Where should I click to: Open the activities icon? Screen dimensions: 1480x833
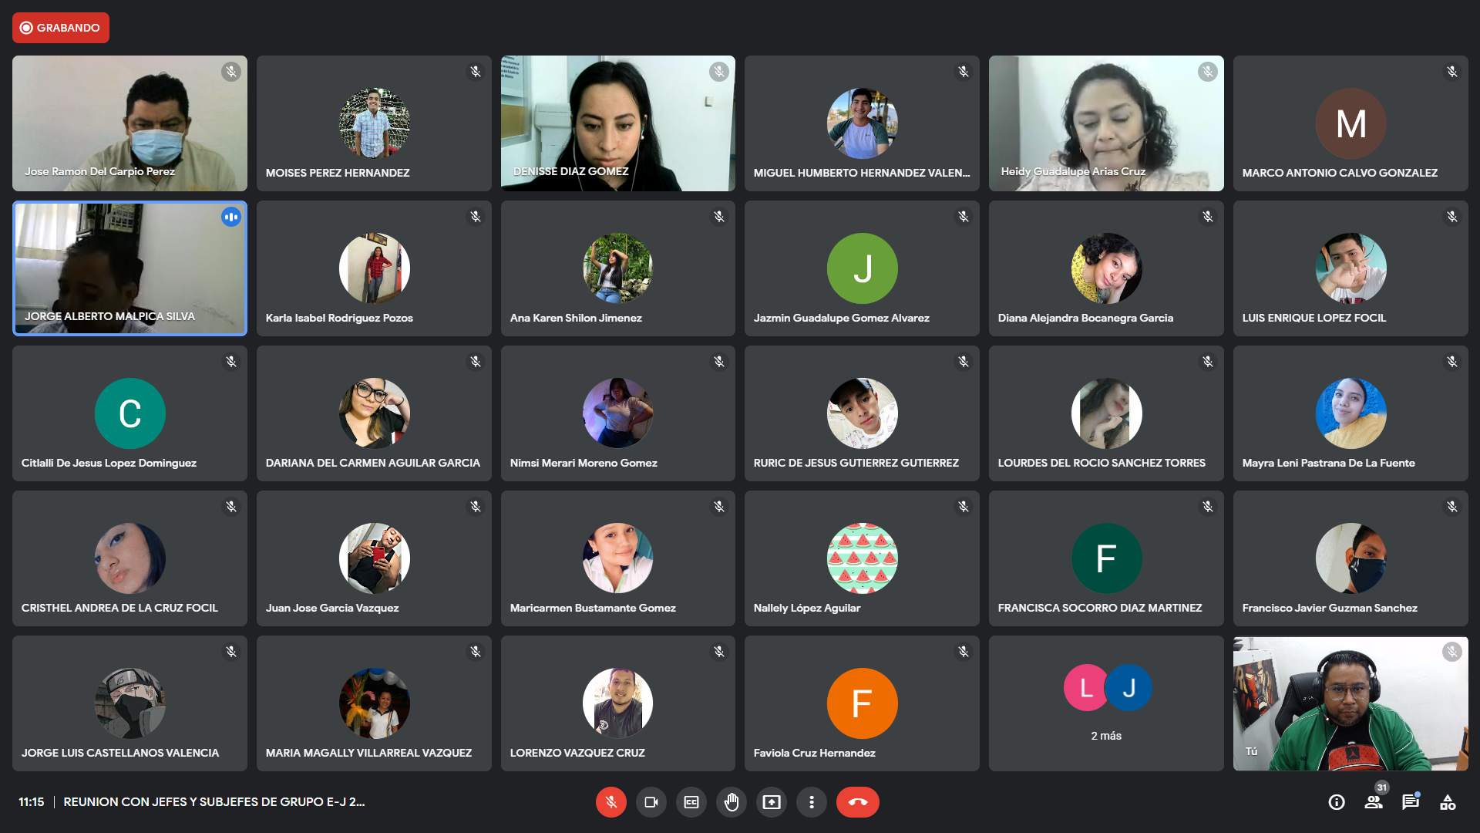tap(1448, 802)
